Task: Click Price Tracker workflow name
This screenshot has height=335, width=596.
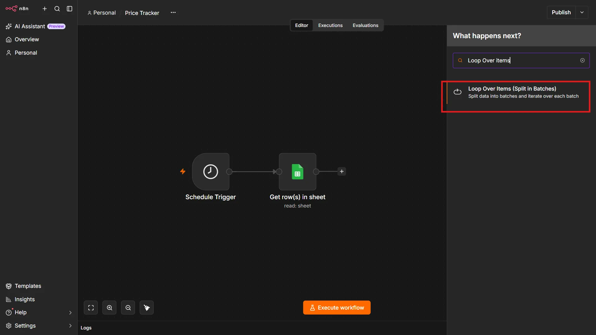Action: coord(142,13)
